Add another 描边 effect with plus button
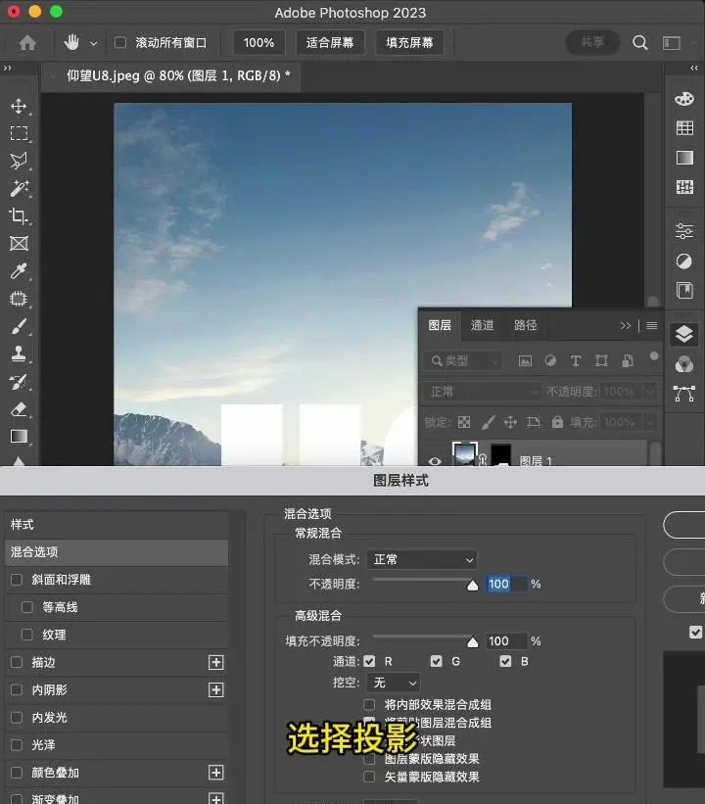The image size is (705, 804). (215, 662)
